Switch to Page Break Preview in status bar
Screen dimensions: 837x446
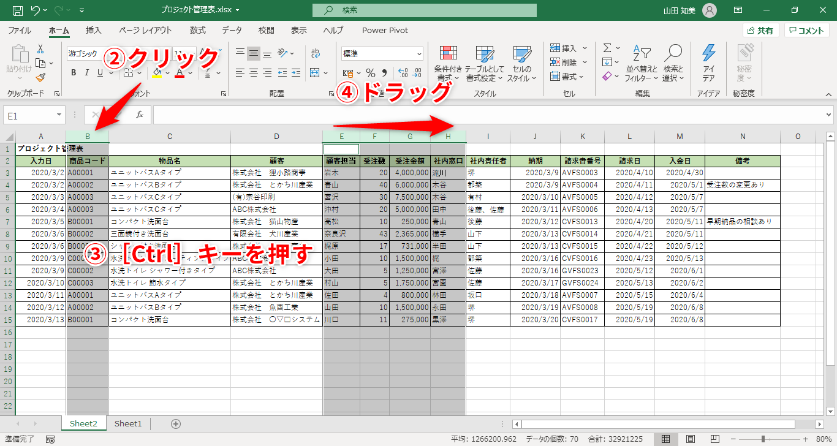coord(714,439)
